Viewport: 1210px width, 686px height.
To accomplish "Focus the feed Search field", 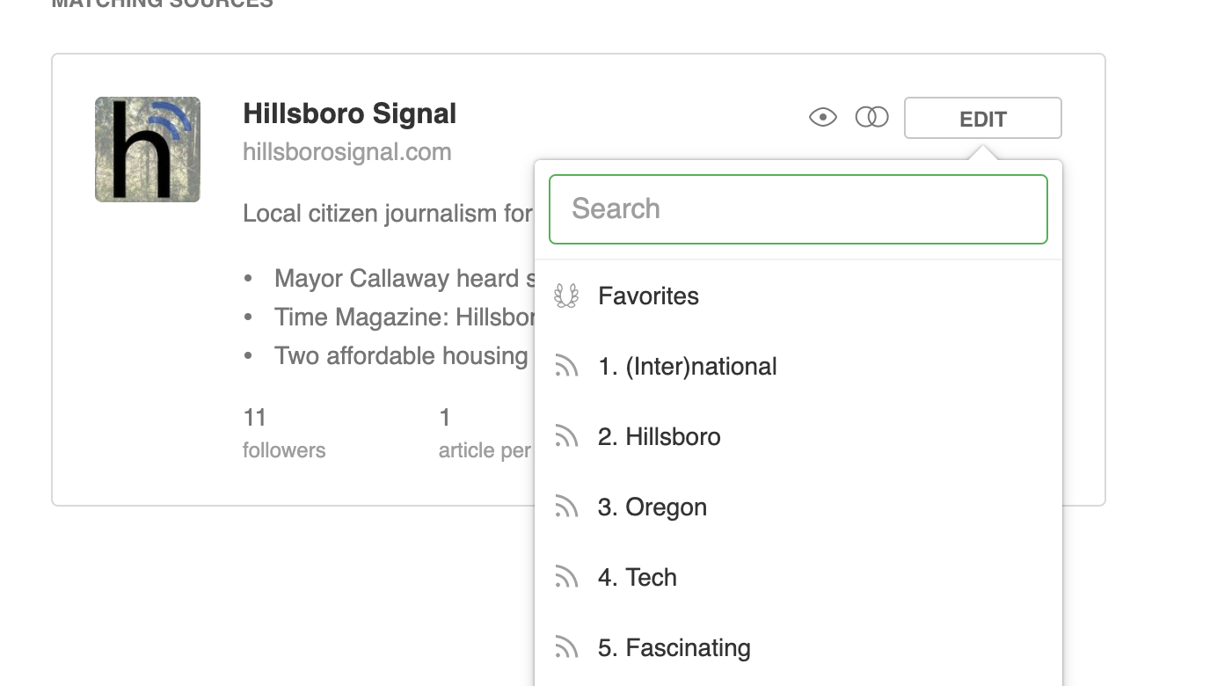I will click(798, 209).
